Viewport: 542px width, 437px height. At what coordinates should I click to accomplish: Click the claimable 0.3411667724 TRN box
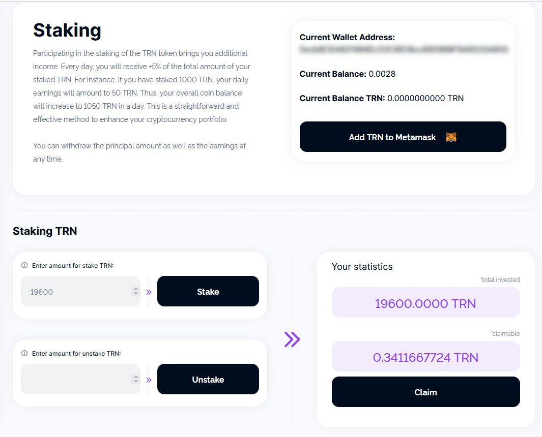tap(425, 357)
